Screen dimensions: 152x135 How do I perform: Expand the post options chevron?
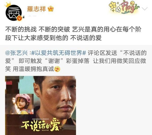(145, 9)
